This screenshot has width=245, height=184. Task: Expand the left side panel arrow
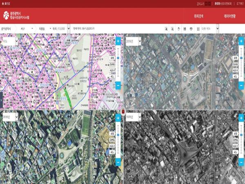(1, 98)
